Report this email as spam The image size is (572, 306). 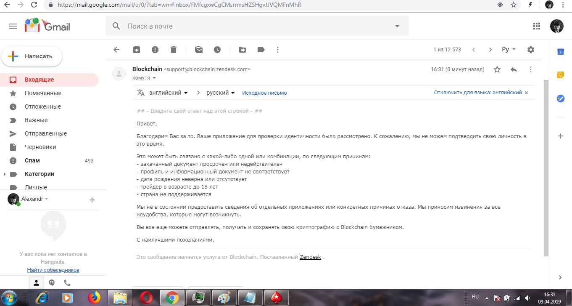(155, 50)
